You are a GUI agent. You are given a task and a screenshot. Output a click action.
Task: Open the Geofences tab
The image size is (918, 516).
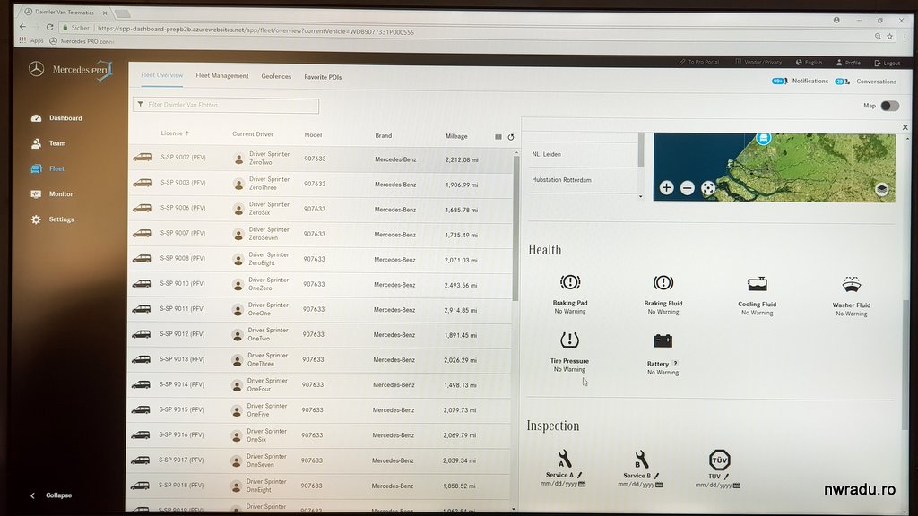(x=276, y=77)
